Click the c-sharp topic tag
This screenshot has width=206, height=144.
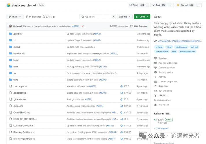pos(159,47)
